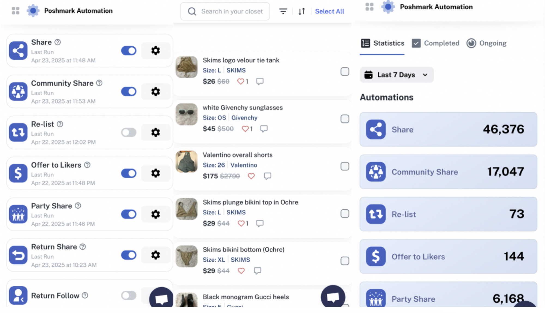Click the Search in your closet field
This screenshot has height=313, width=545.
point(225,11)
